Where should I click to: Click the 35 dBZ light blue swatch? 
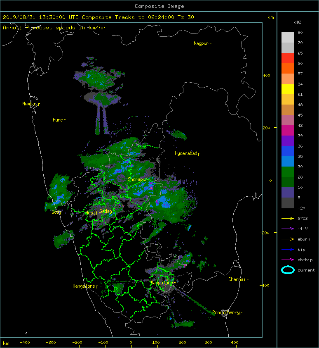(x=288, y=161)
